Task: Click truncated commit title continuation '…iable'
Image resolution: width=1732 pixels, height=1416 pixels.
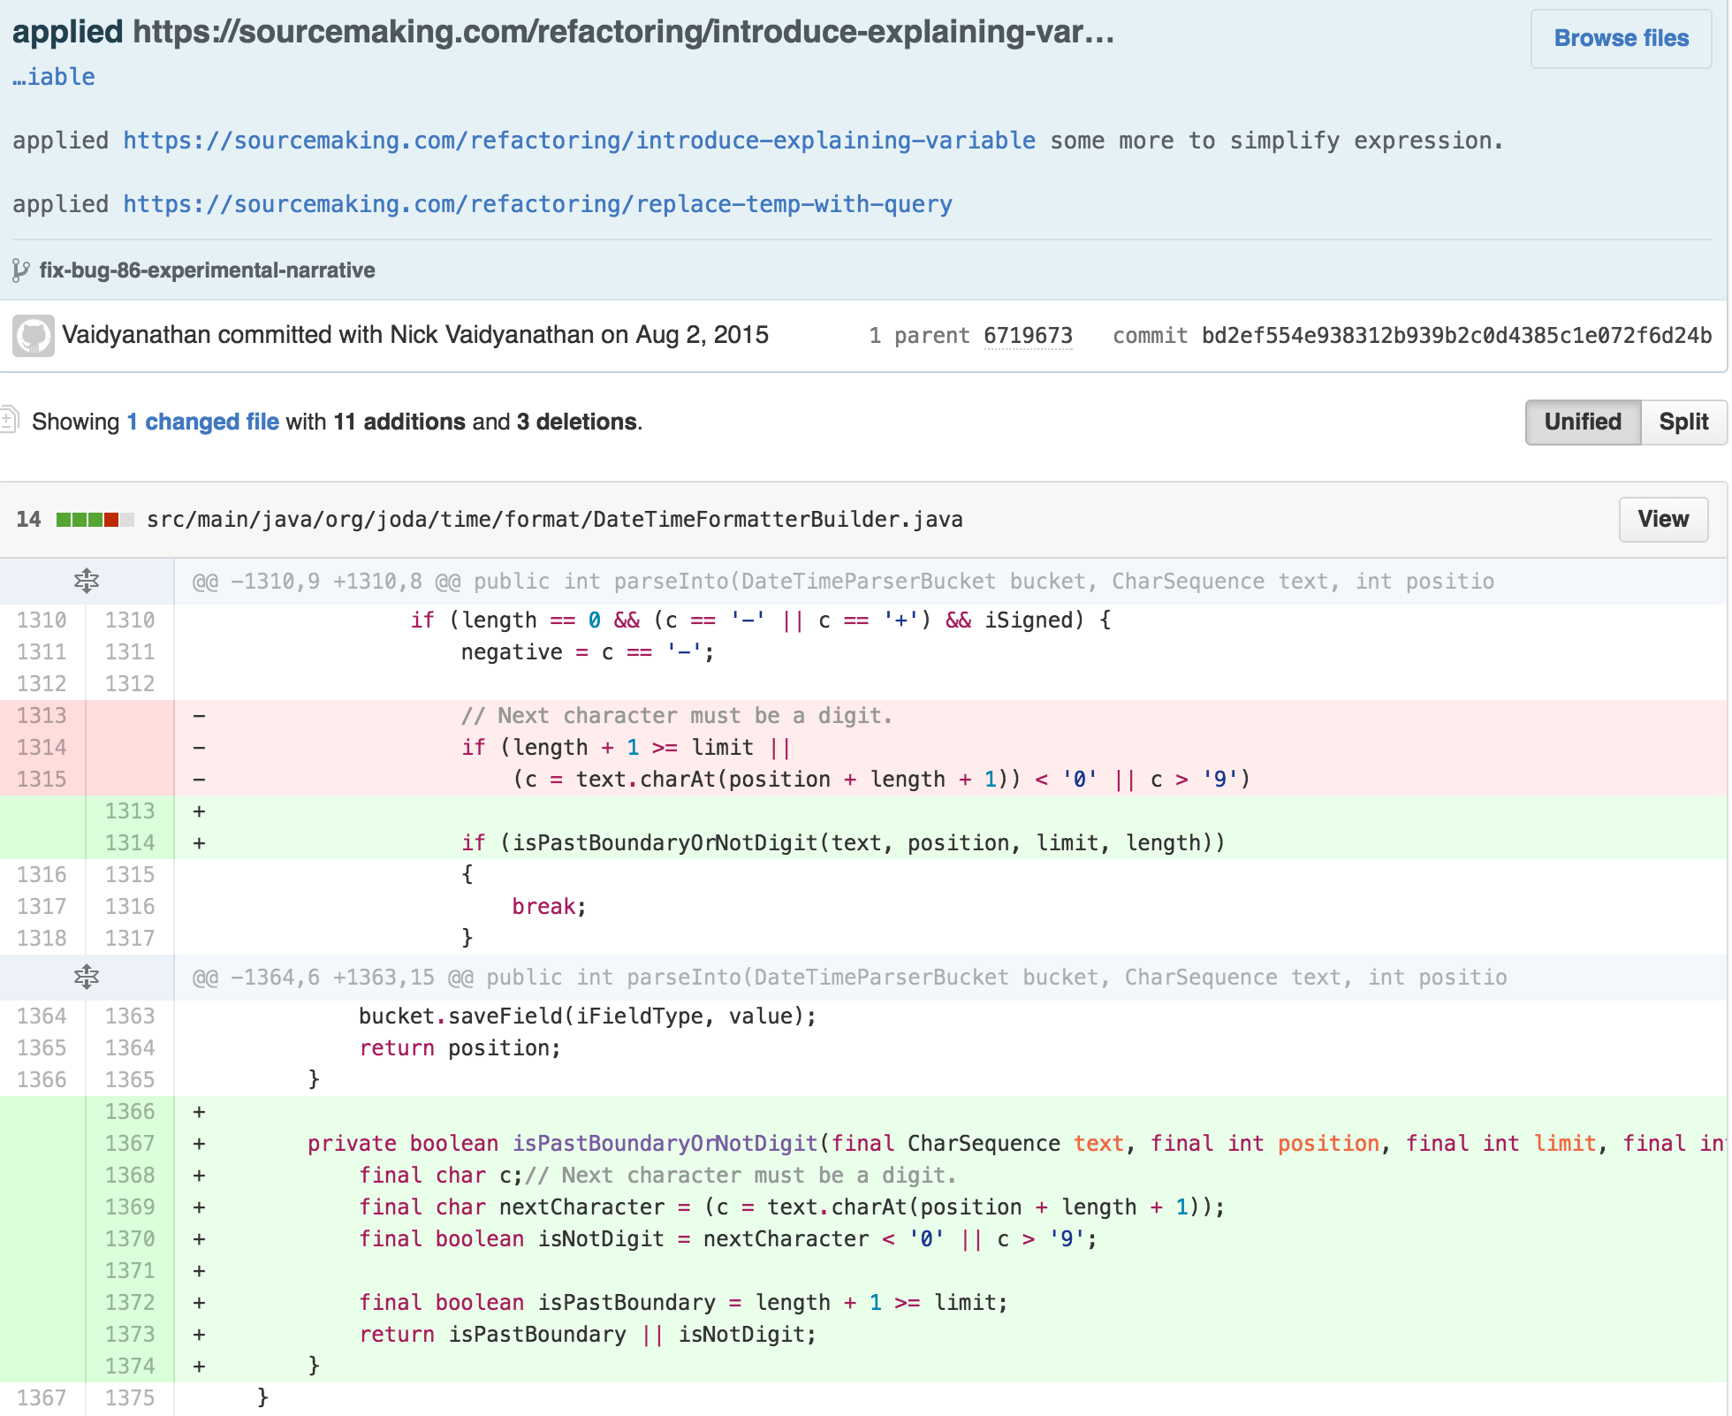Action: pos(54,77)
